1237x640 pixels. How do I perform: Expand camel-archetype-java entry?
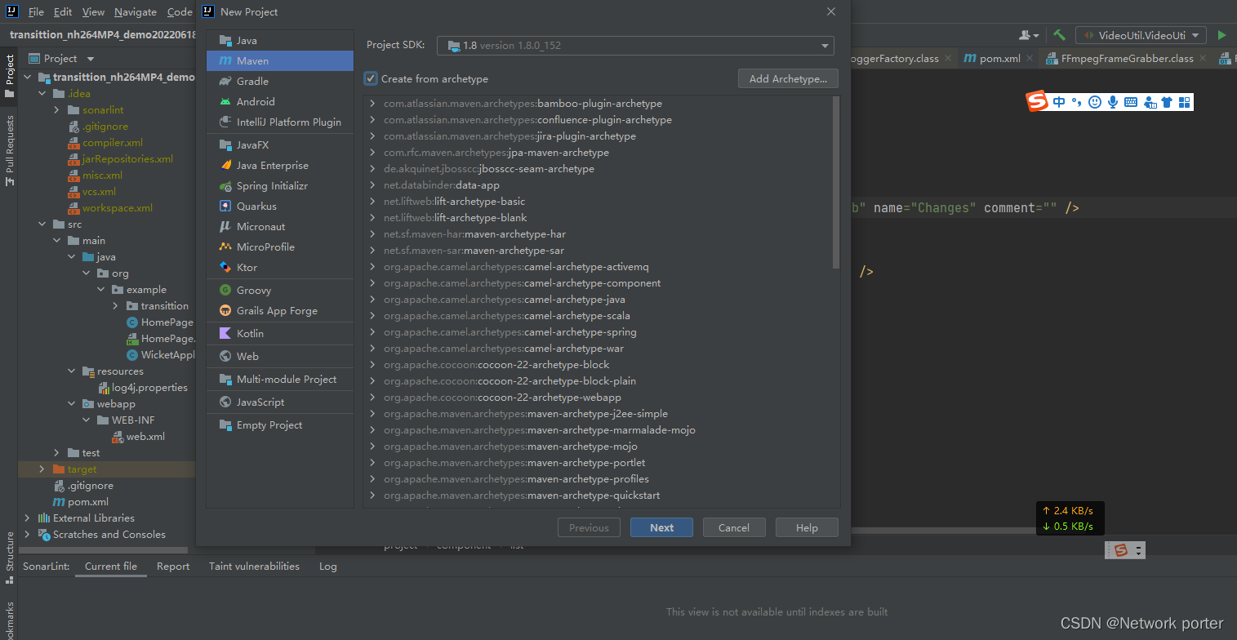[x=372, y=300]
